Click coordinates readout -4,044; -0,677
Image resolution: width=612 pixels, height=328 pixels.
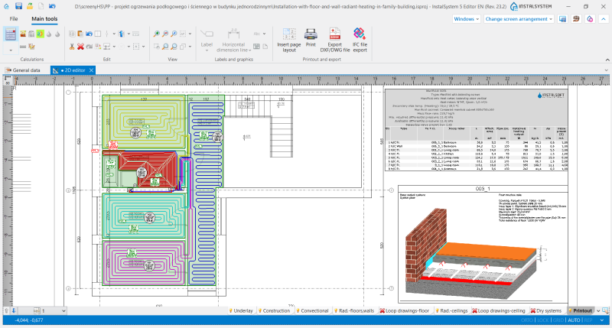click(29, 320)
